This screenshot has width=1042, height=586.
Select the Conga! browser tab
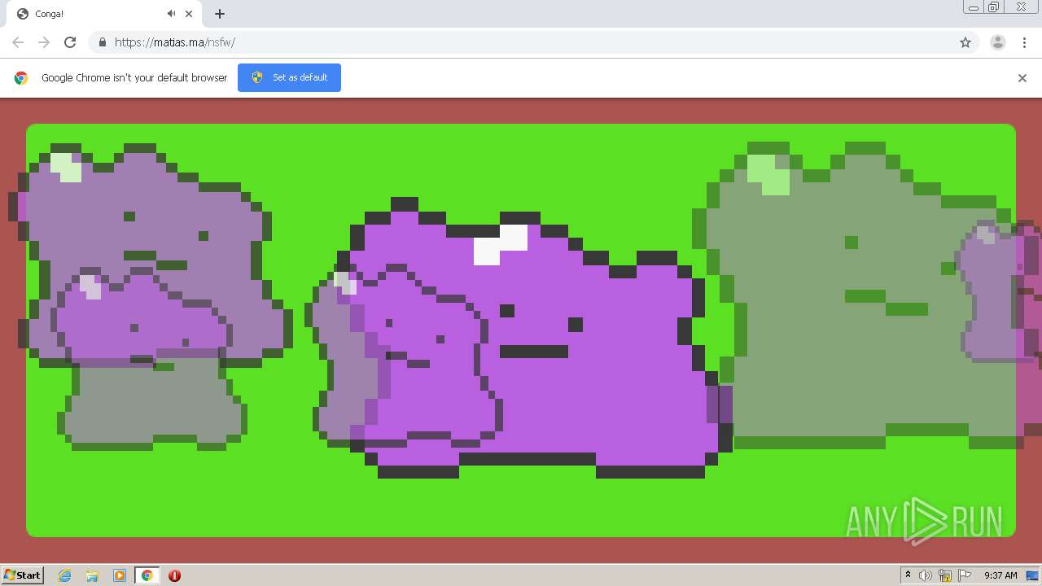coord(104,14)
